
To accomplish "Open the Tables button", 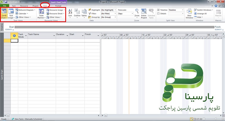I will (x=84, y=13).
